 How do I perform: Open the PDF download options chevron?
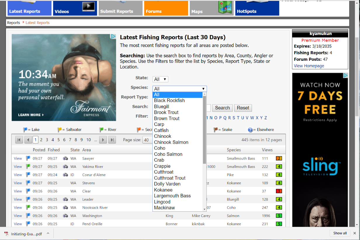pyautogui.click(x=48, y=233)
